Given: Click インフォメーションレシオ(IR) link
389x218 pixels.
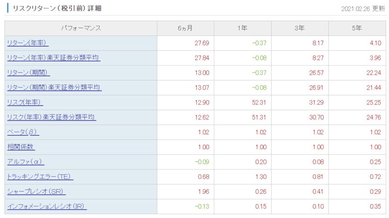Looking at the screenshot, I should [47, 207].
